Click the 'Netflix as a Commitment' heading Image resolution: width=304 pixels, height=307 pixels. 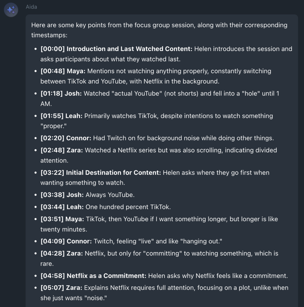pyautogui.click(x=106, y=276)
